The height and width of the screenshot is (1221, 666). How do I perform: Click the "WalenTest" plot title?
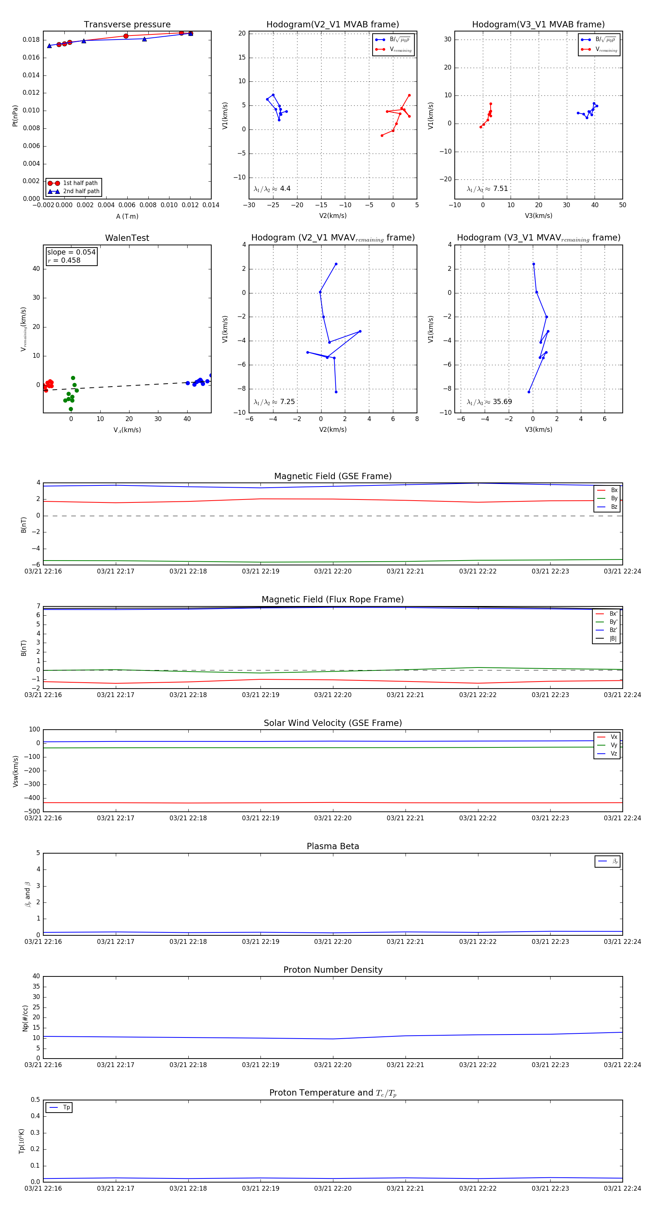click(127, 238)
